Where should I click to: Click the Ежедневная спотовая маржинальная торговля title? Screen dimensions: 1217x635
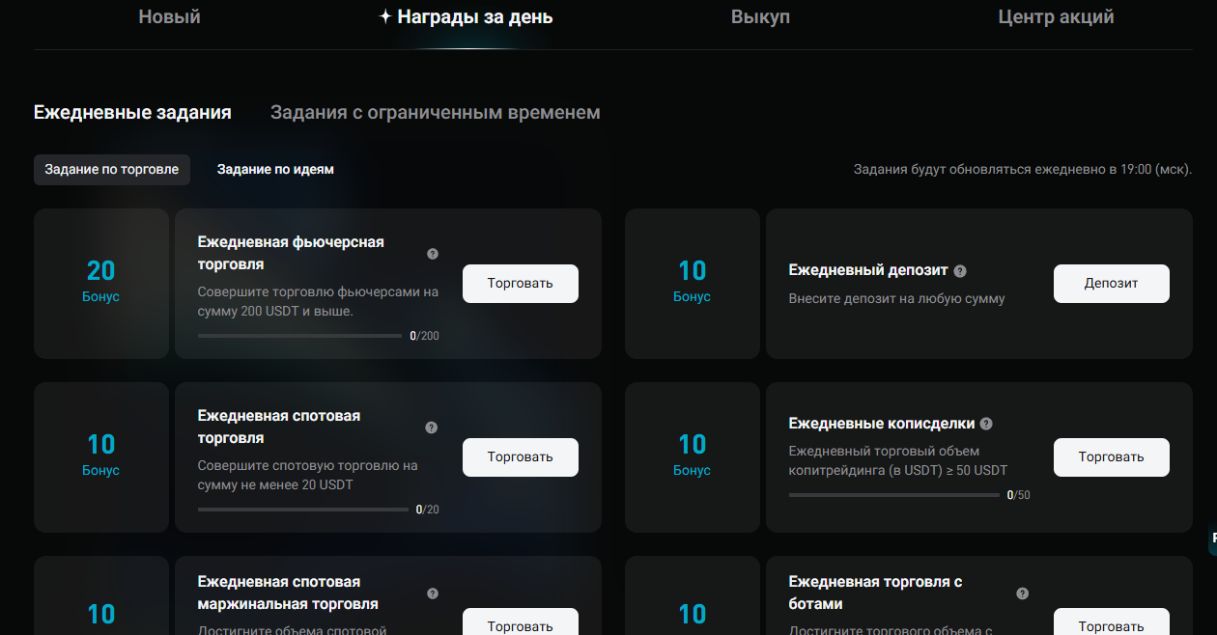(x=288, y=593)
